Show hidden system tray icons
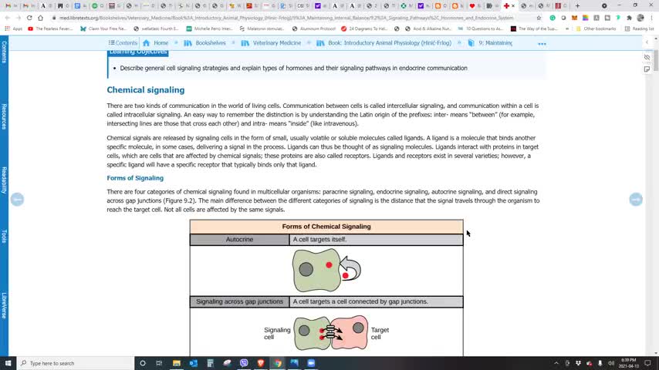This screenshot has height=370, width=659. (x=556, y=363)
